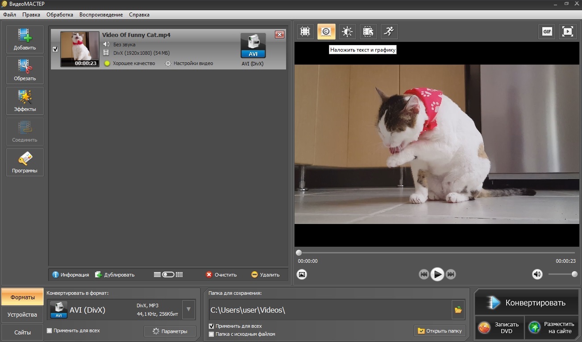Click the save folder path field

coord(329,309)
